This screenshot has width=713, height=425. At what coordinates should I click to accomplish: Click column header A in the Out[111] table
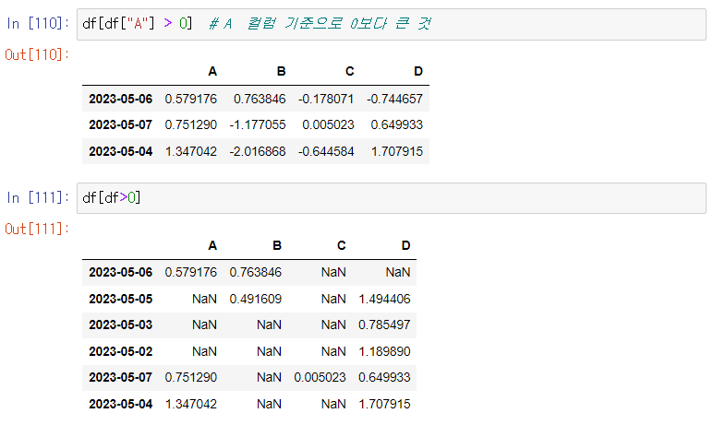212,246
